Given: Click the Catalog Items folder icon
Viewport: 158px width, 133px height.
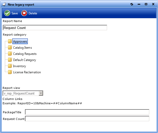Looking at the screenshot, I should point(10,47).
